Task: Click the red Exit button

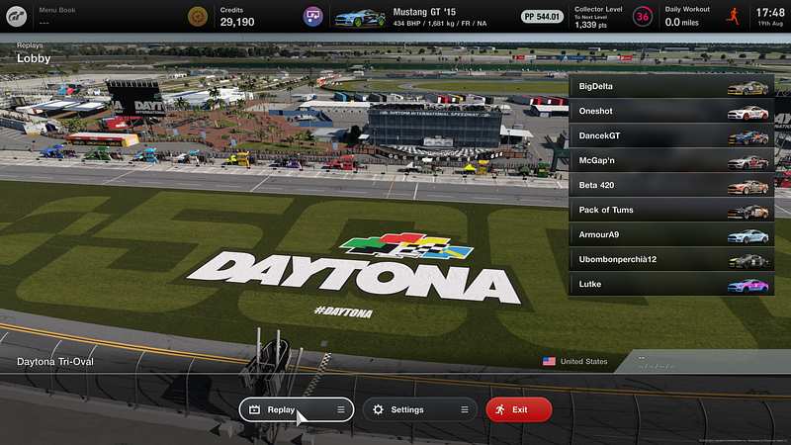Action: pyautogui.click(x=518, y=409)
